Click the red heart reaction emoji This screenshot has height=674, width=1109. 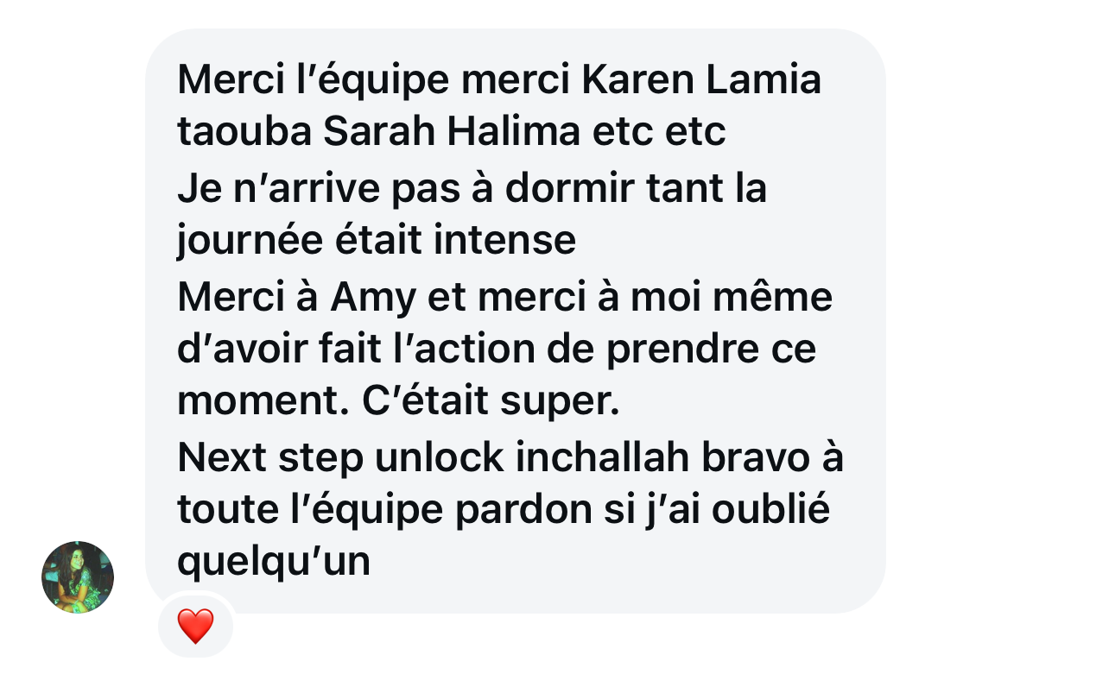tap(195, 626)
